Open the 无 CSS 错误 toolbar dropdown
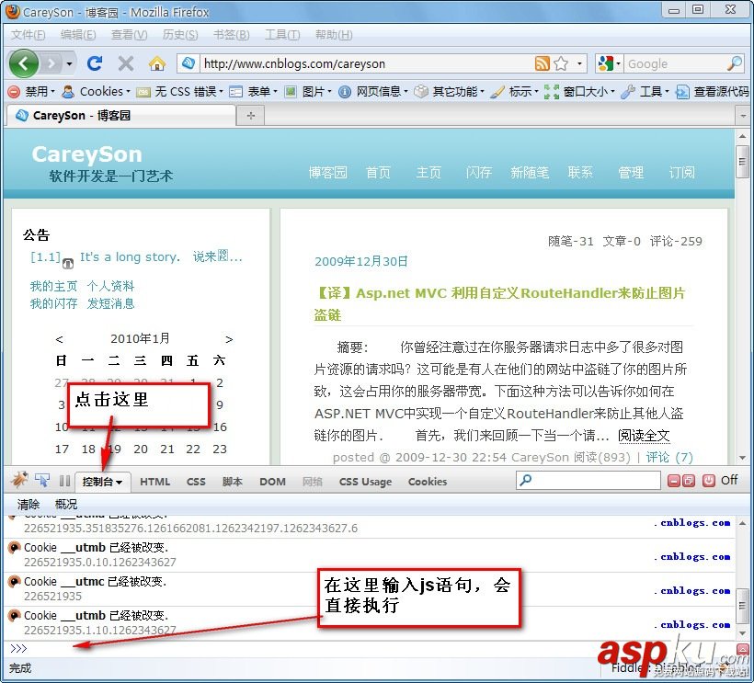The image size is (754, 683). click(180, 91)
